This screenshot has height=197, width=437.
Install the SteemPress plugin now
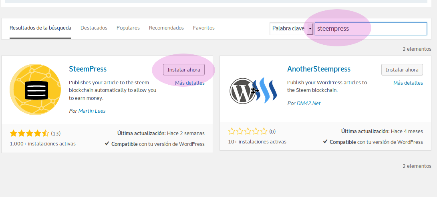tap(184, 70)
